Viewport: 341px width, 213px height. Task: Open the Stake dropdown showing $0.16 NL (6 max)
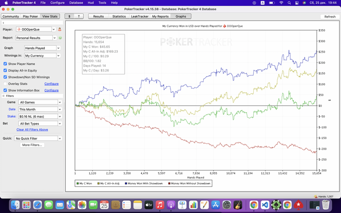click(40, 116)
